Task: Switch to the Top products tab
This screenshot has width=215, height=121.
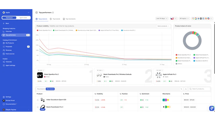Action: tap(41, 19)
